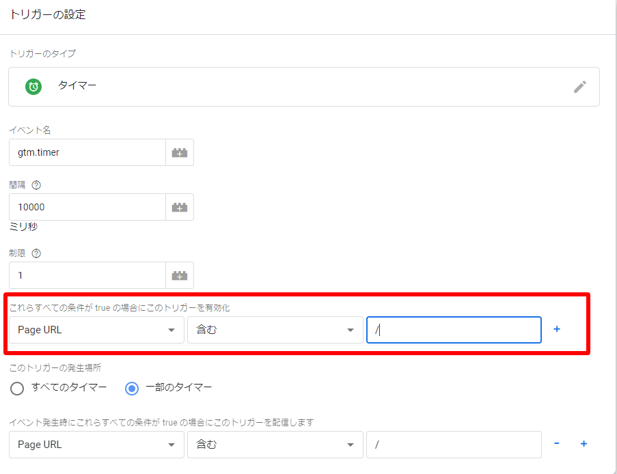Viewport: 617px width, 474px height.
Task: Add firing condition with bottom plus icon
Action: (x=584, y=444)
